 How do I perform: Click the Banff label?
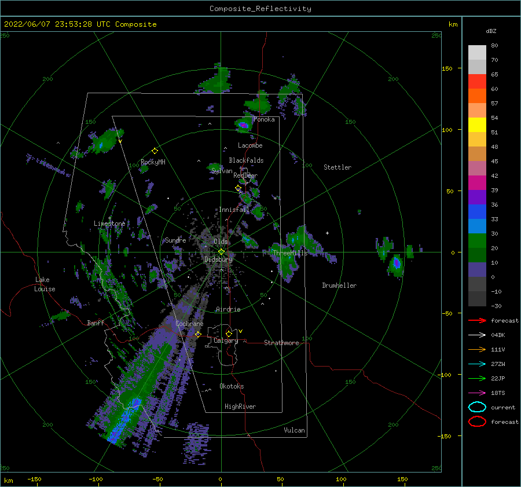[96, 323]
